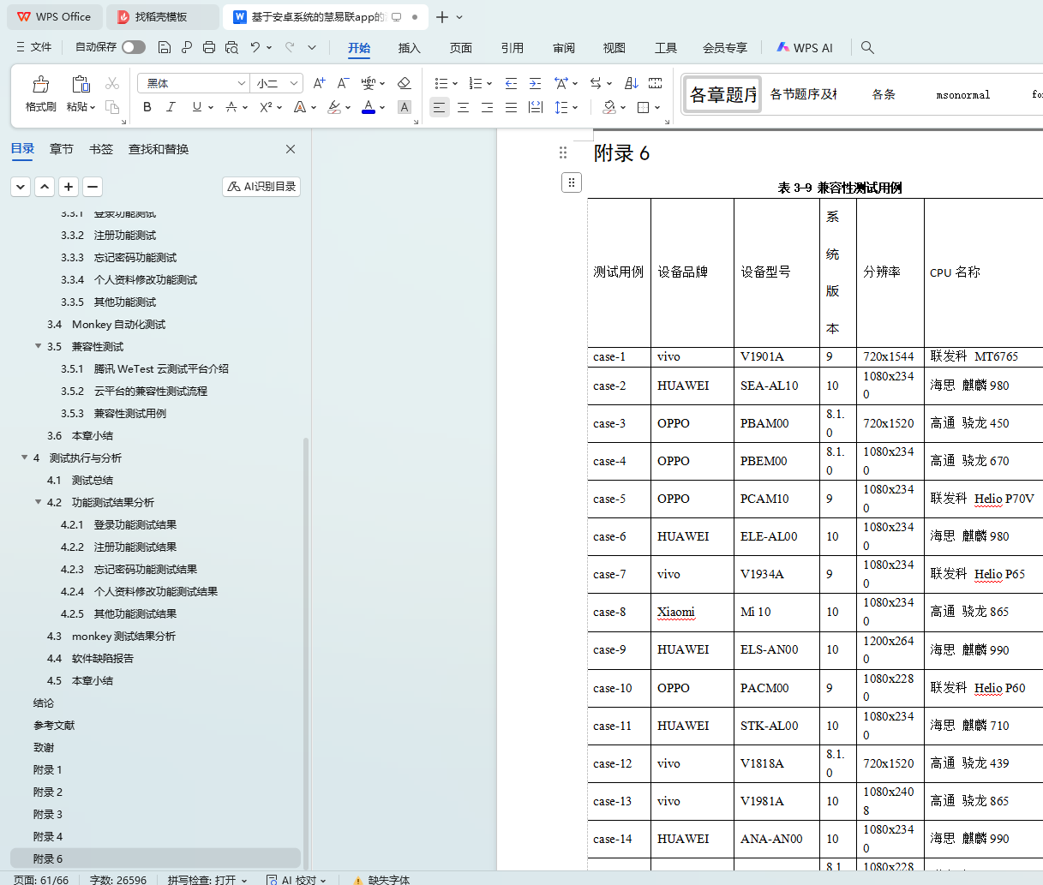Image resolution: width=1043 pixels, height=885 pixels.
Task: Click the print icon in quick access bar
Action: pyautogui.click(x=209, y=47)
